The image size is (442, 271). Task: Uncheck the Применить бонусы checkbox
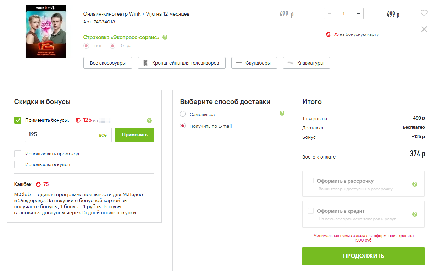[x=18, y=120]
